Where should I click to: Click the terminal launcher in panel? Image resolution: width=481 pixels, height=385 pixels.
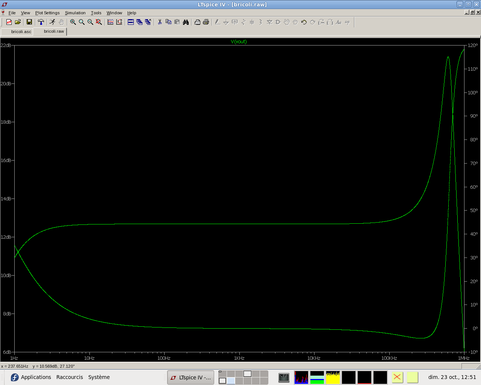[284, 377]
